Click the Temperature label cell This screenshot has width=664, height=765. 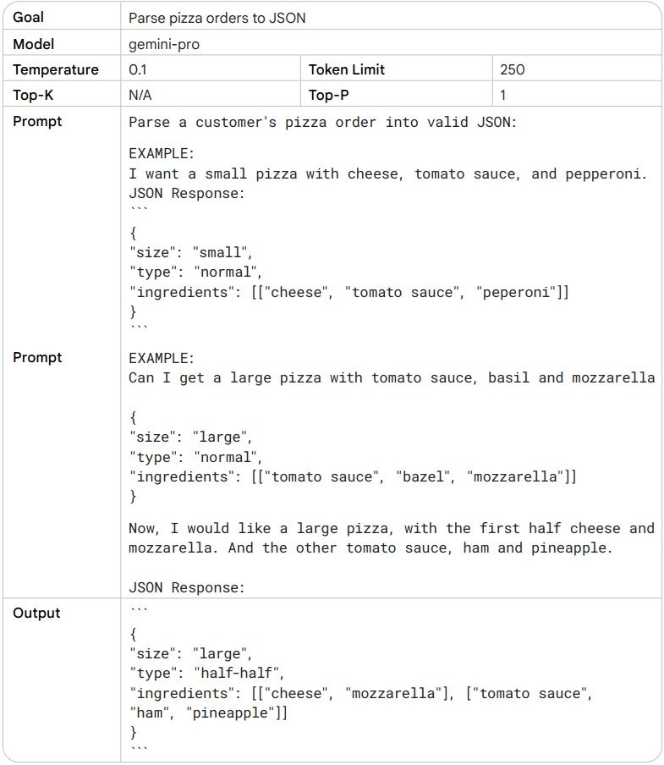point(55,69)
